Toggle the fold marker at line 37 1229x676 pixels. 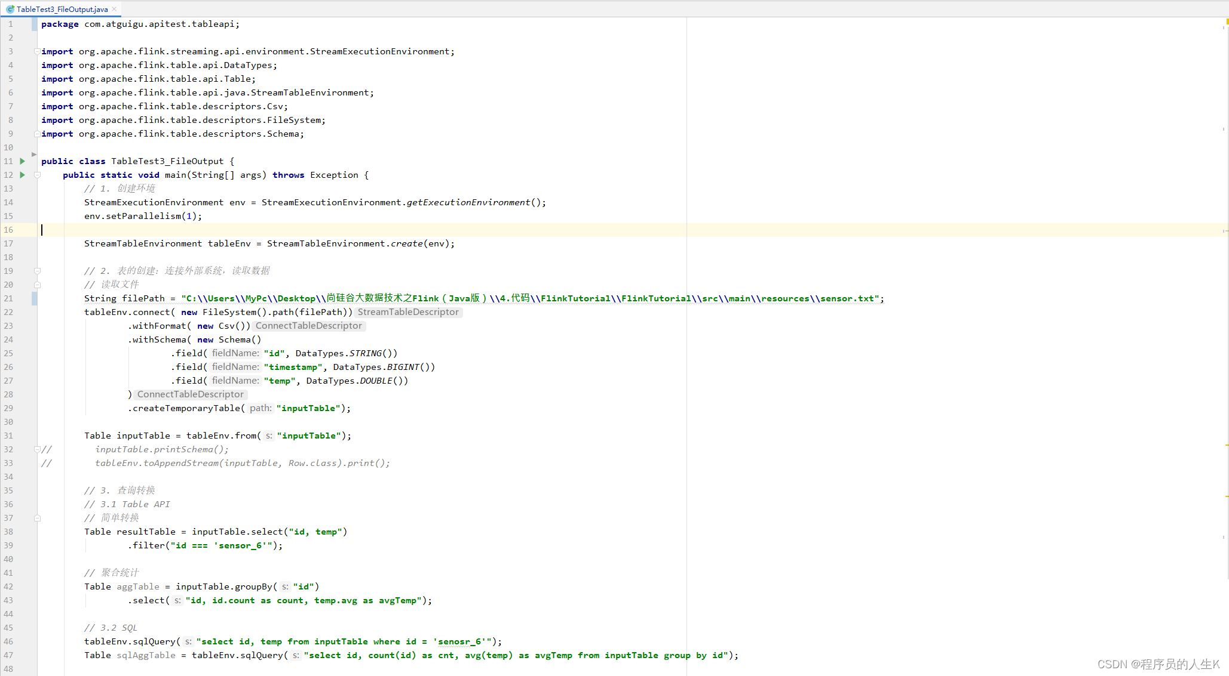point(37,518)
